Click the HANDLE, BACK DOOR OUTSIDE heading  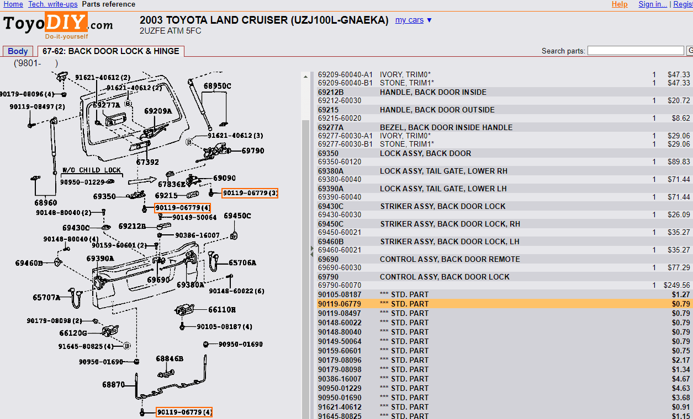(x=437, y=110)
